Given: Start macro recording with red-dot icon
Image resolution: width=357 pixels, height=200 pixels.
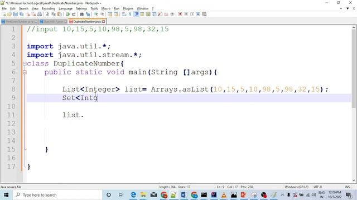Looking at the screenshot, I should pos(180,14).
